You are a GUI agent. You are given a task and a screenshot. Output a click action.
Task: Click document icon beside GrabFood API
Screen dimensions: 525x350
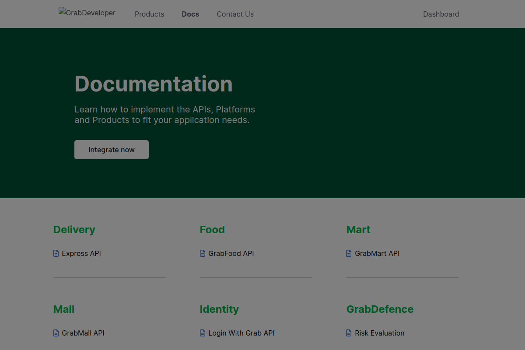tap(203, 253)
